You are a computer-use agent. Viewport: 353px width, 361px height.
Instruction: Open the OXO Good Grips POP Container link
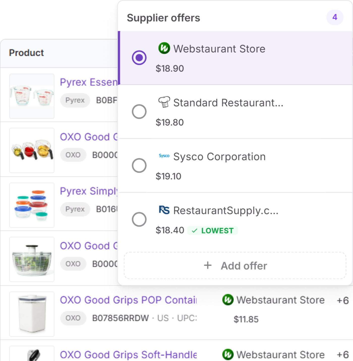point(128,300)
